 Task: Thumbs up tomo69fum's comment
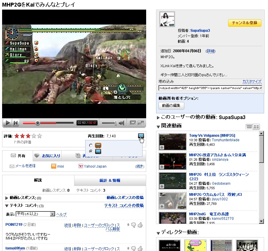pyautogui.click(x=140, y=248)
